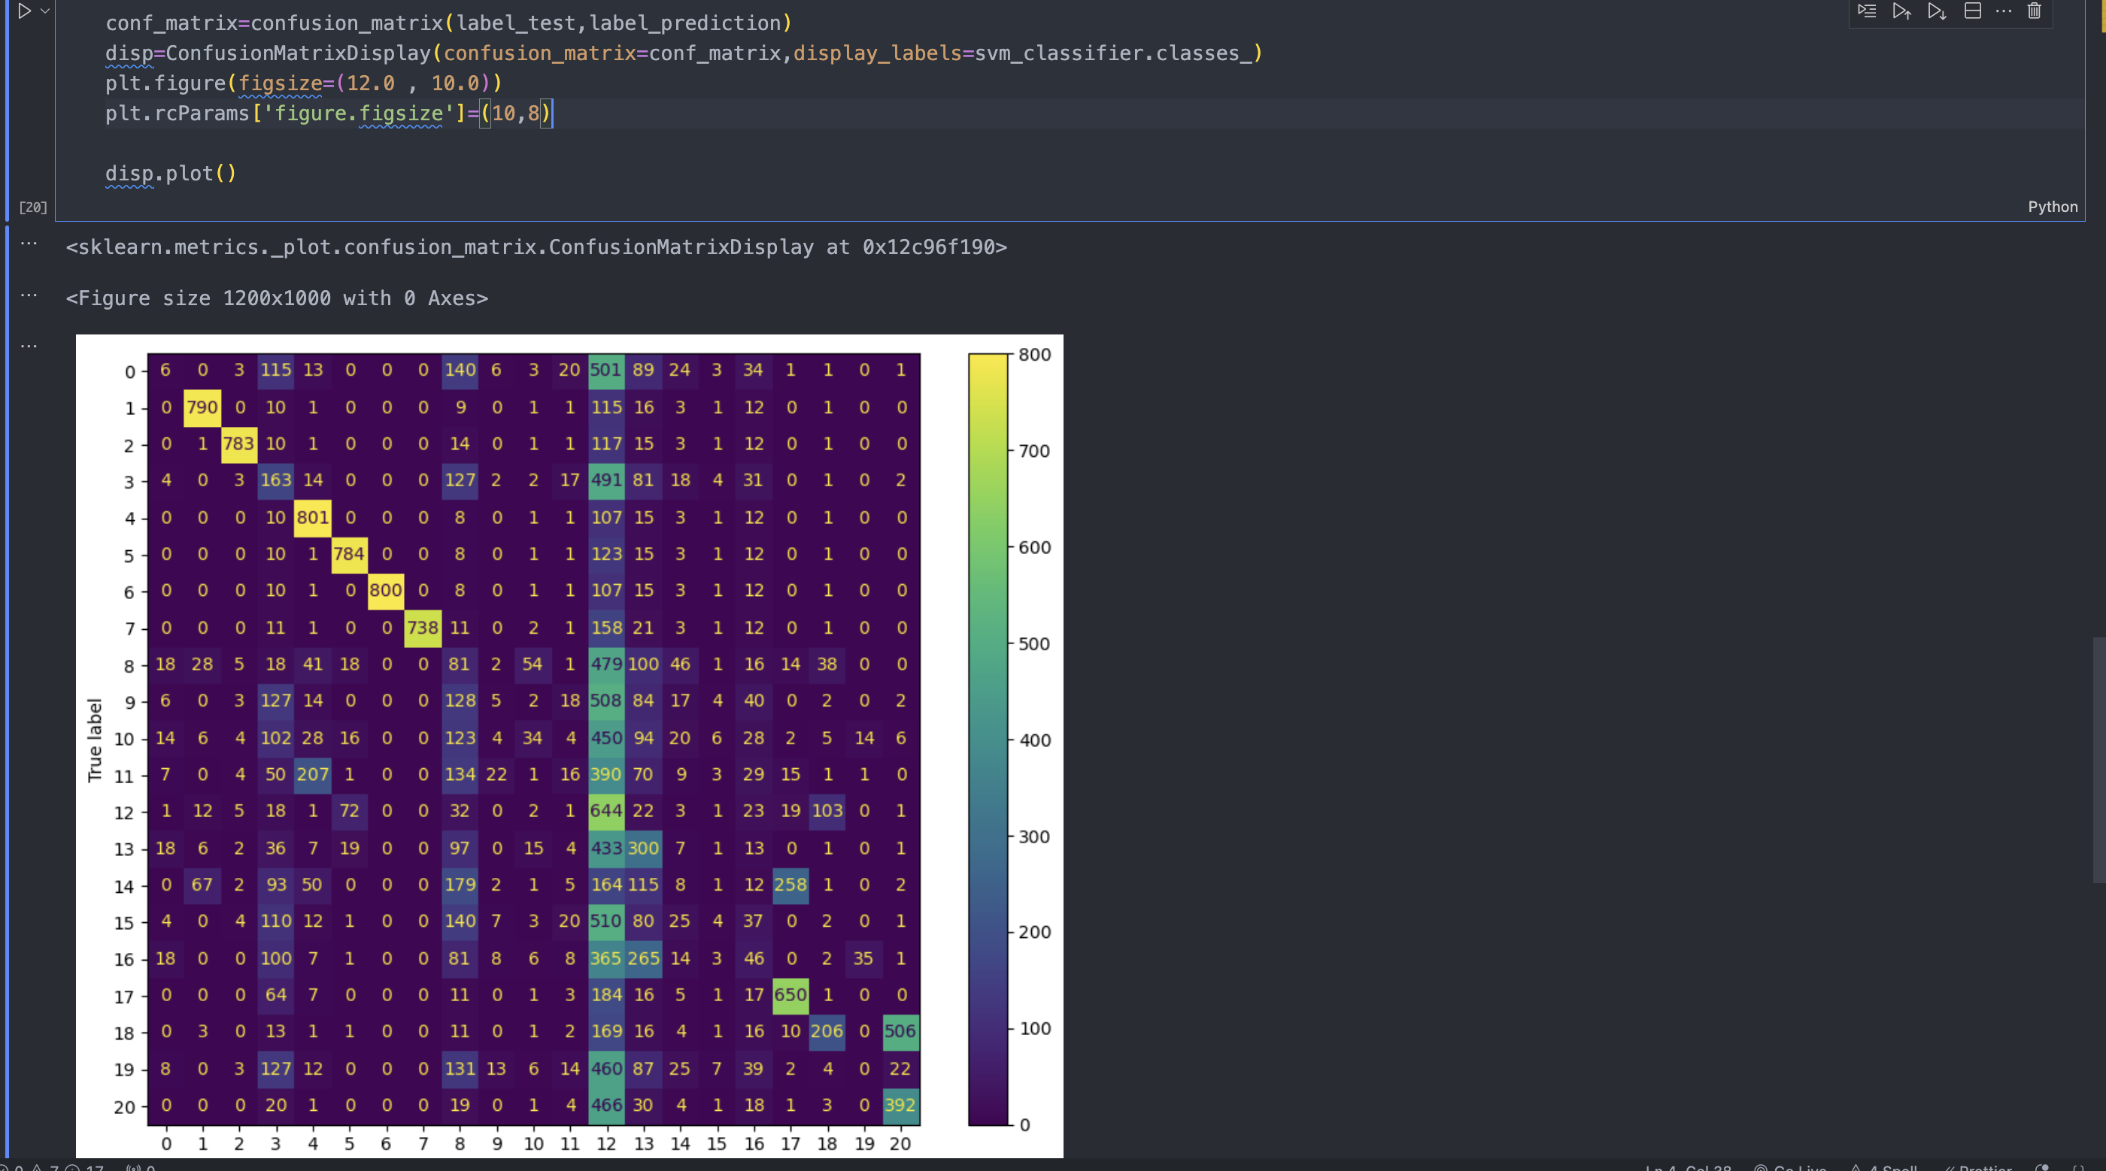Click the confusion matrix cell reading 738
Viewport: 2106px width, 1171px height.
coord(423,628)
